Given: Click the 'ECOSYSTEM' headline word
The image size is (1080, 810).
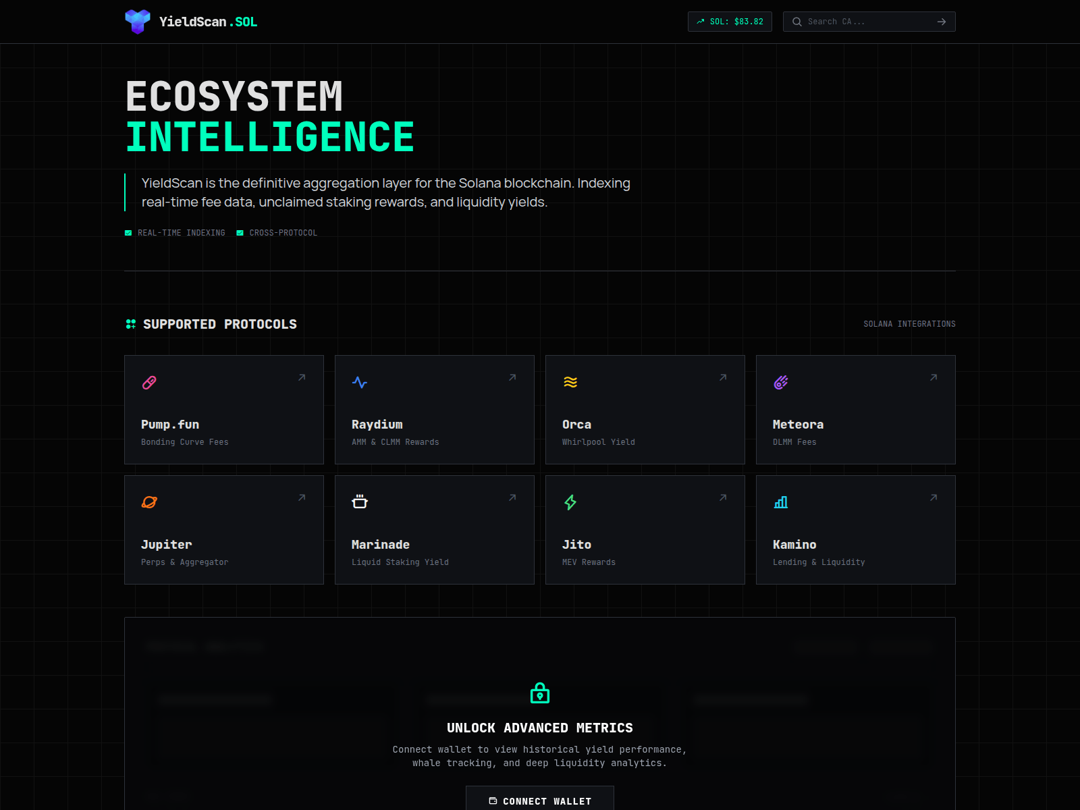Looking at the screenshot, I should [235, 97].
